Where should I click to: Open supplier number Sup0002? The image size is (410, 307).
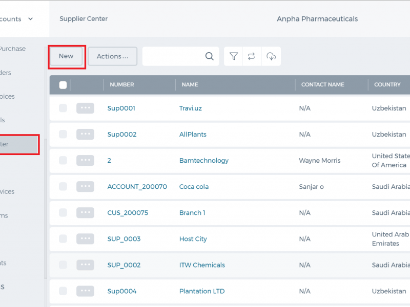tap(122, 135)
